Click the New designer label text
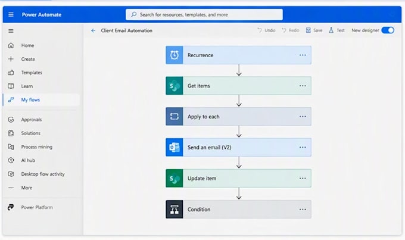Image resolution: width=405 pixels, height=240 pixels. click(x=365, y=30)
